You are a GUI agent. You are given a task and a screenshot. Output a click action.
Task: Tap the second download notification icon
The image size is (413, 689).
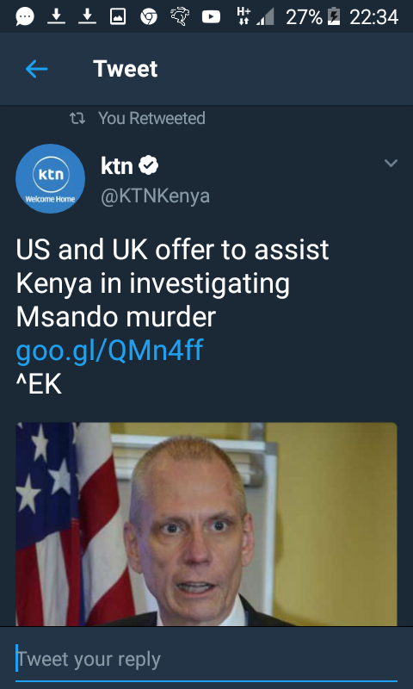click(x=88, y=16)
